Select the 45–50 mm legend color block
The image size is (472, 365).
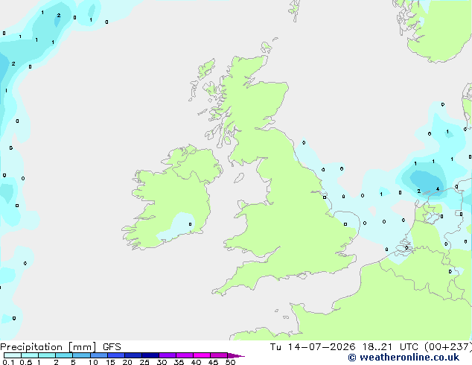pyautogui.click(x=219, y=355)
